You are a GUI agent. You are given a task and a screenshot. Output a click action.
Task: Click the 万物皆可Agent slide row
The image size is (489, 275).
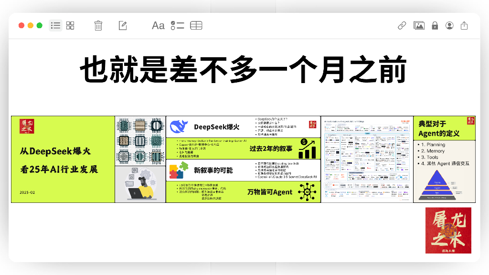pos(243,192)
